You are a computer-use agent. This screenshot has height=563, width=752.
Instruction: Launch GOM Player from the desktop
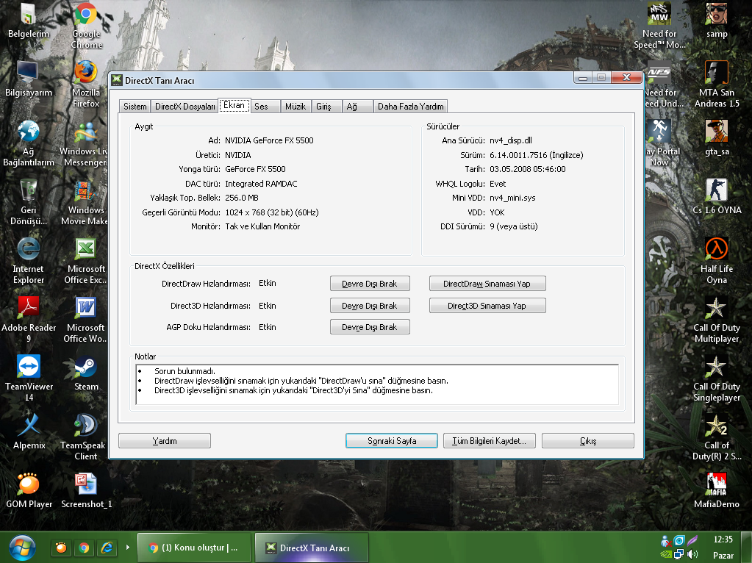tap(29, 491)
